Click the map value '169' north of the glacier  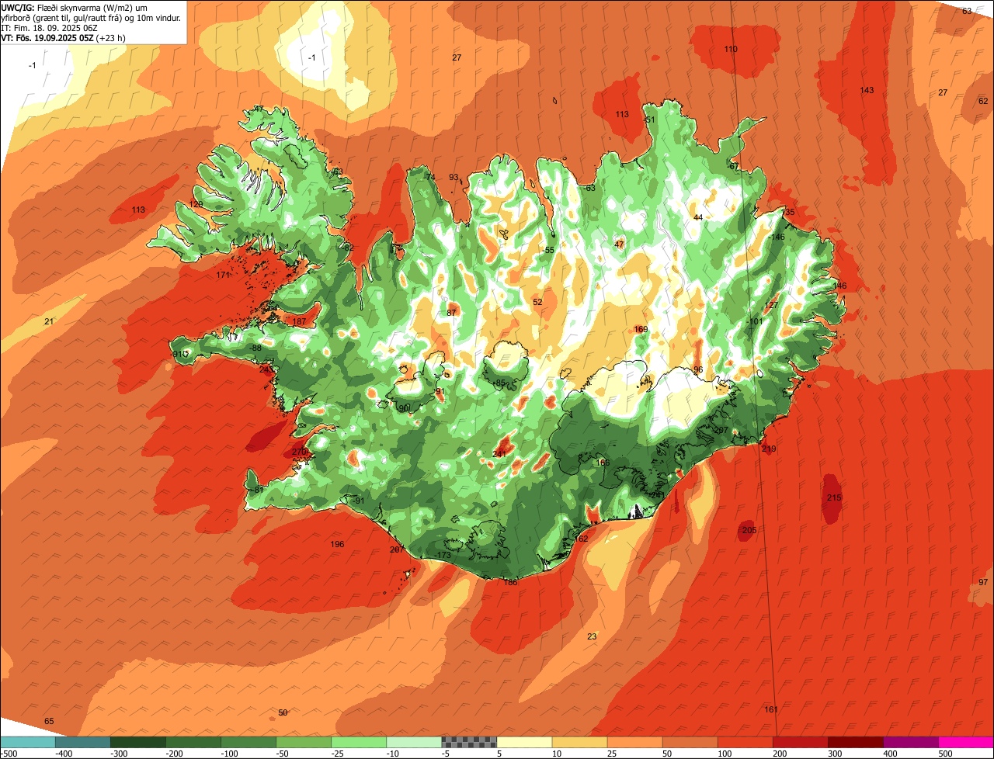641,329
